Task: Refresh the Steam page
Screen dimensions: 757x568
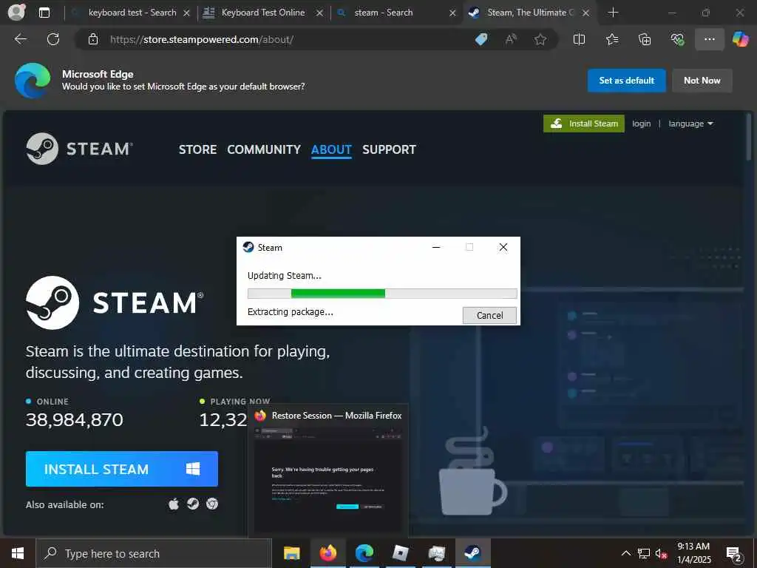Action: tap(53, 39)
